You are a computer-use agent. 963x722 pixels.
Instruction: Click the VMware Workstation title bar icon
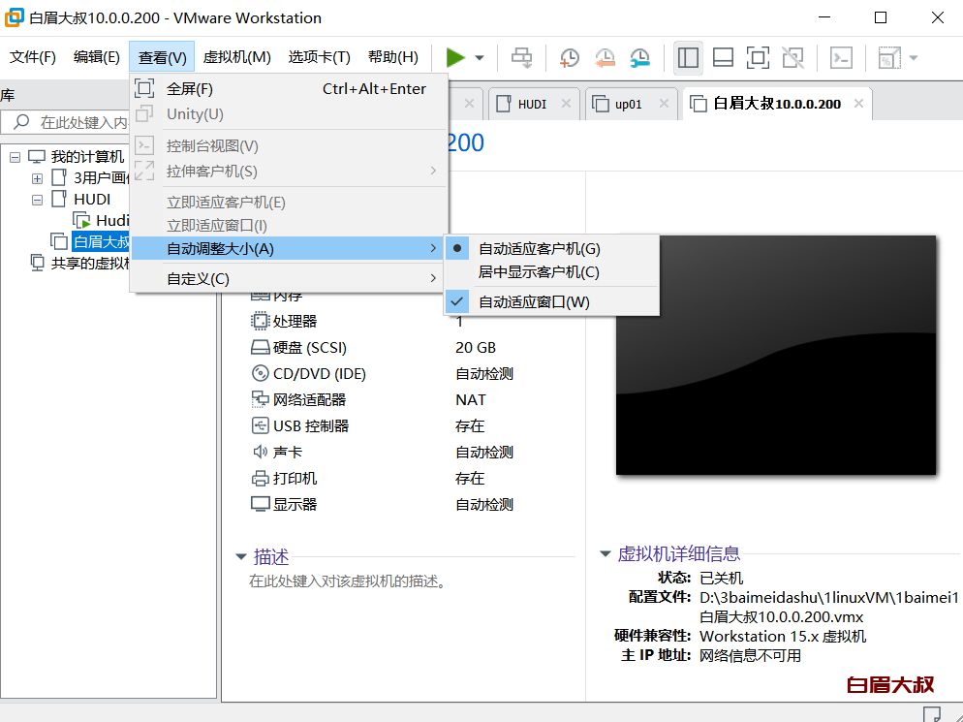tap(15, 17)
